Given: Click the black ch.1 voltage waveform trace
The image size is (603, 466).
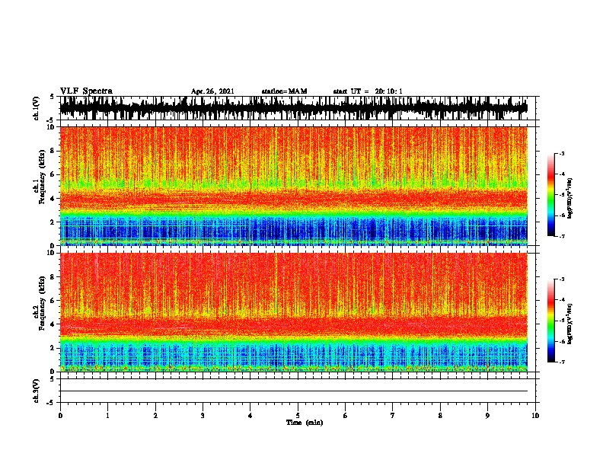Looking at the screenshot, I should tap(294, 108).
